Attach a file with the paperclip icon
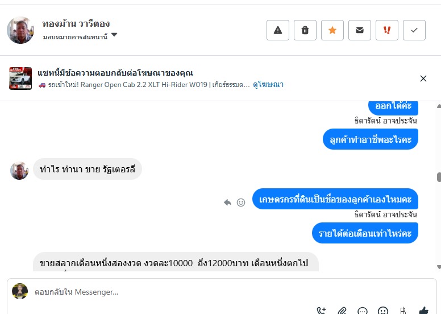This screenshot has width=441, height=314. (x=342, y=311)
